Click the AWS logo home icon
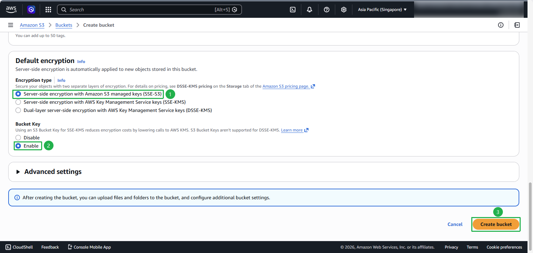This screenshot has height=253, width=533. 11,10
